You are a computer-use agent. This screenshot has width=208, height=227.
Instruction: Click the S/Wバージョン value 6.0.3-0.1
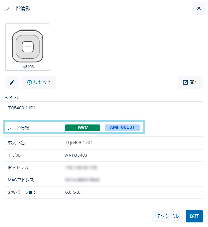[74, 192]
